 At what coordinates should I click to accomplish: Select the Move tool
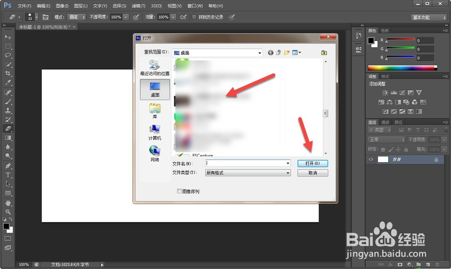coord(8,37)
